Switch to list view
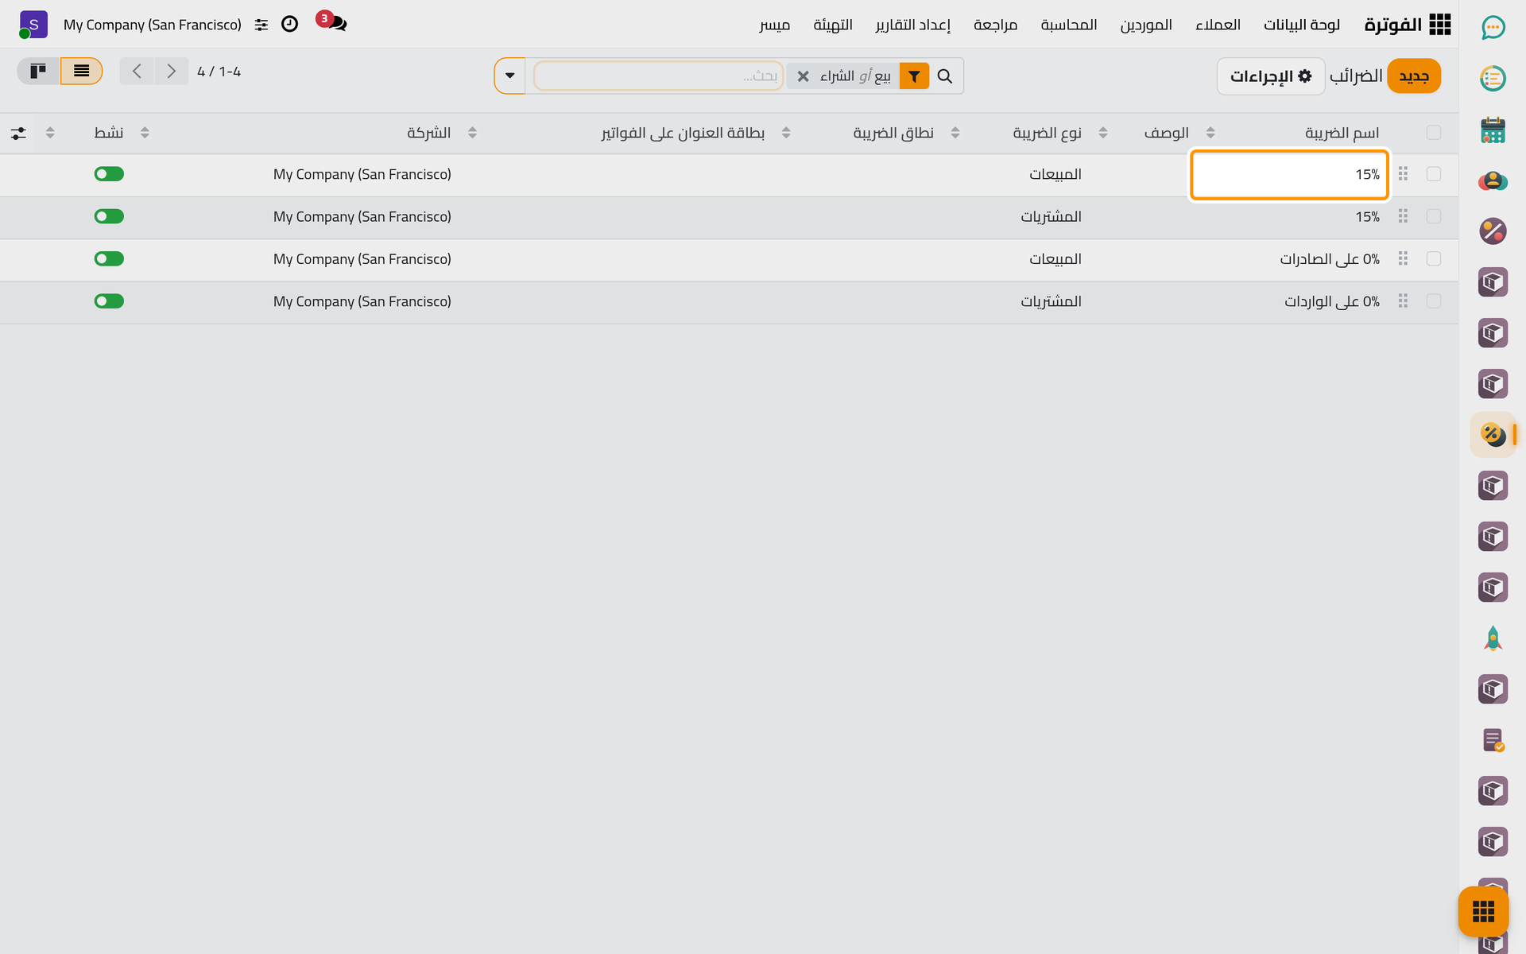The width and height of the screenshot is (1526, 954). point(81,72)
